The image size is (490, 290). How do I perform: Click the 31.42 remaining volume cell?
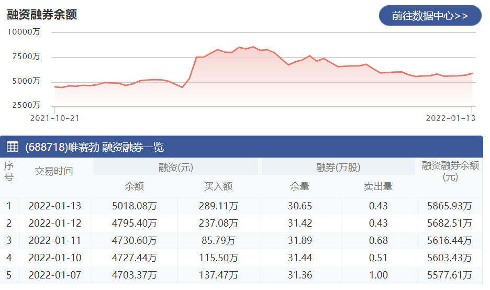pyautogui.click(x=300, y=223)
